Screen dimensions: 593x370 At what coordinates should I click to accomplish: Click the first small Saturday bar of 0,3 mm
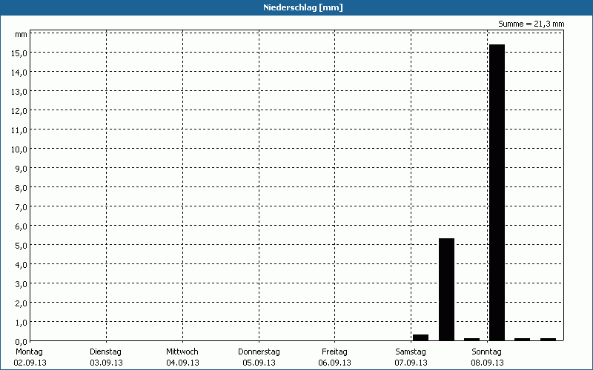pos(420,337)
